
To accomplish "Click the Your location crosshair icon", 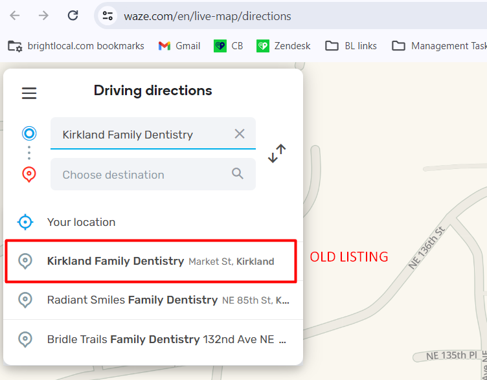I will 25,222.
